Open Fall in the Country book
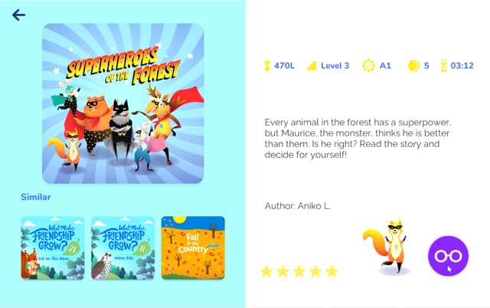The height and width of the screenshot is (308, 490). click(193, 247)
